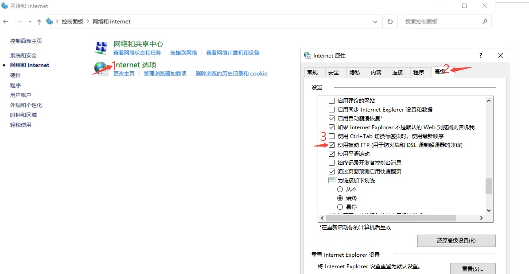Image resolution: width=529 pixels, height=274 pixels.
Task: Click the Refresh button in address bar
Action: tap(390, 22)
